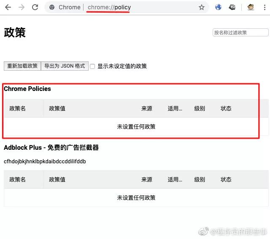Click 状态 header in Chrome Policies table
Image resolution: width=270 pixels, height=239 pixels.
(x=226, y=108)
